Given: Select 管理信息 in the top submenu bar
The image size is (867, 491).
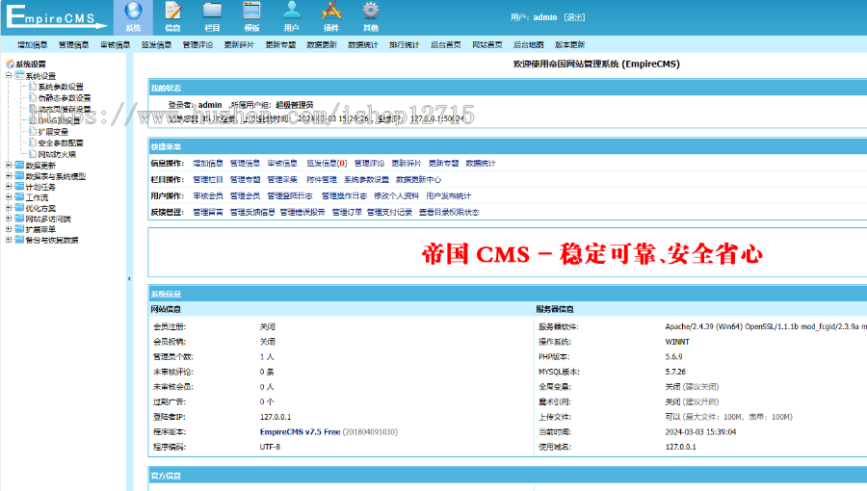Looking at the screenshot, I should 73,44.
